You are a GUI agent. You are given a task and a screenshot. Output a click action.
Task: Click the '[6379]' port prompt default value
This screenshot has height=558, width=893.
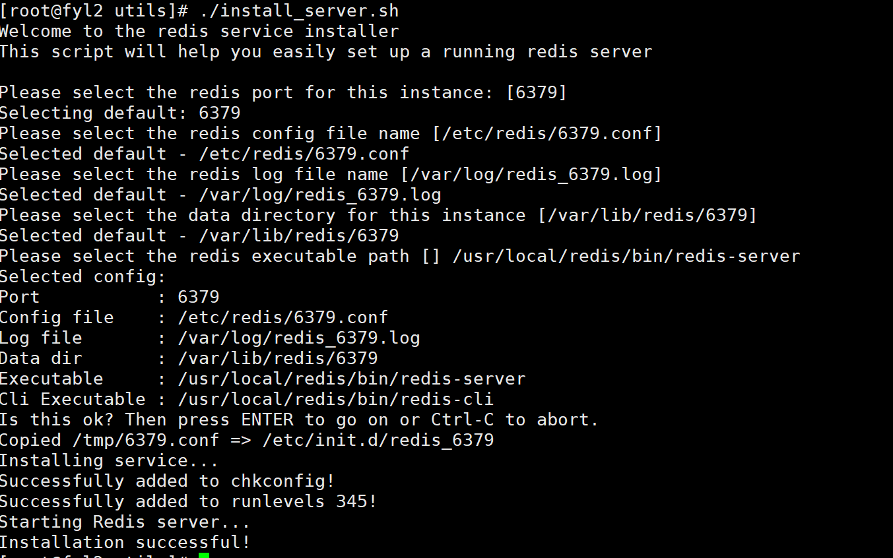coord(537,92)
